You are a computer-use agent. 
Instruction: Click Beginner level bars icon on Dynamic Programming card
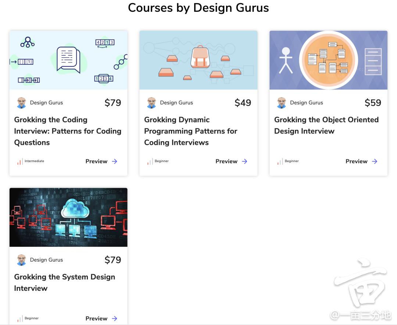click(150, 161)
